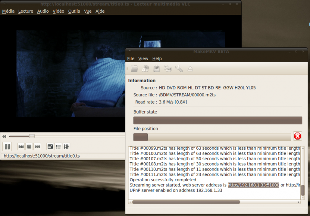
Task: Stop playback in VLC
Action: [29, 147]
